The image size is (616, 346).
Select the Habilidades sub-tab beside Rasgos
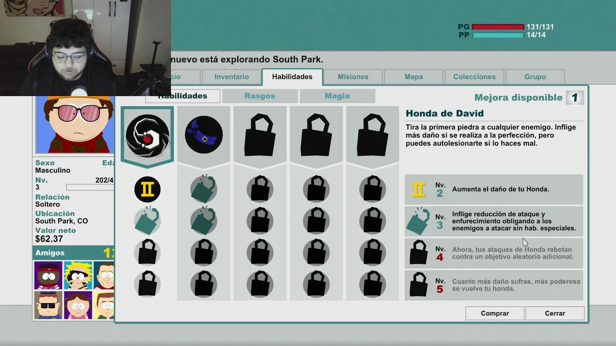[182, 96]
